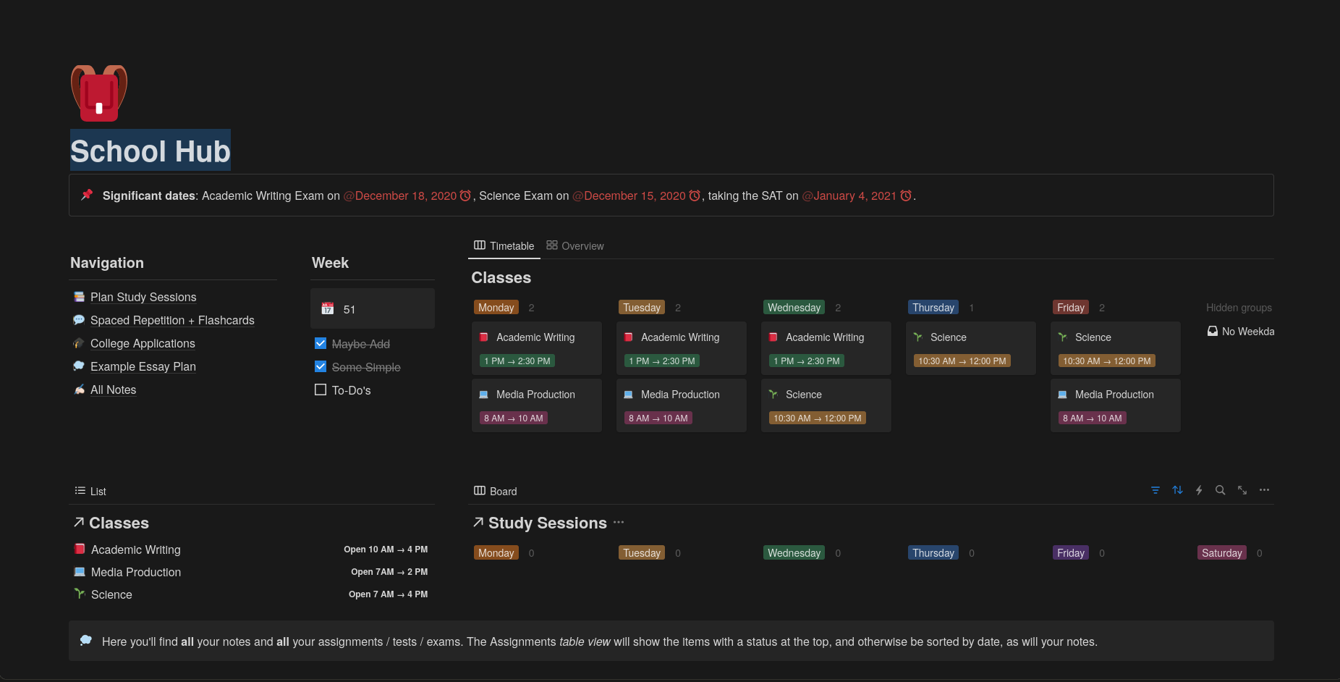Open the Plan Study Sessions page
1340x682 pixels.
pyautogui.click(x=143, y=297)
